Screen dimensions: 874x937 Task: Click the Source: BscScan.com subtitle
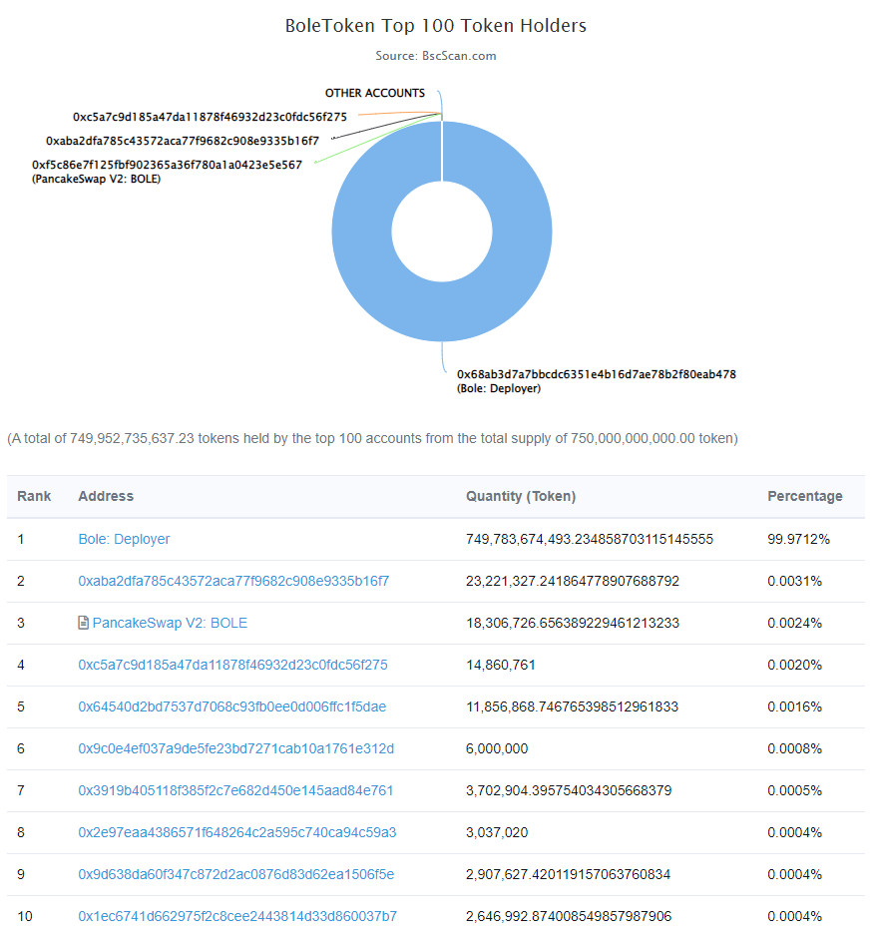(436, 56)
